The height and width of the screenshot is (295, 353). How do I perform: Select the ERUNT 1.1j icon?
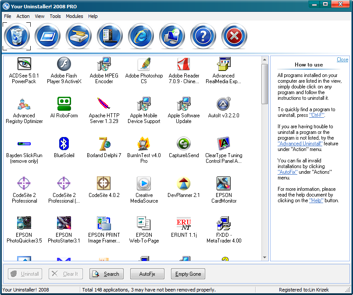tap(184, 223)
